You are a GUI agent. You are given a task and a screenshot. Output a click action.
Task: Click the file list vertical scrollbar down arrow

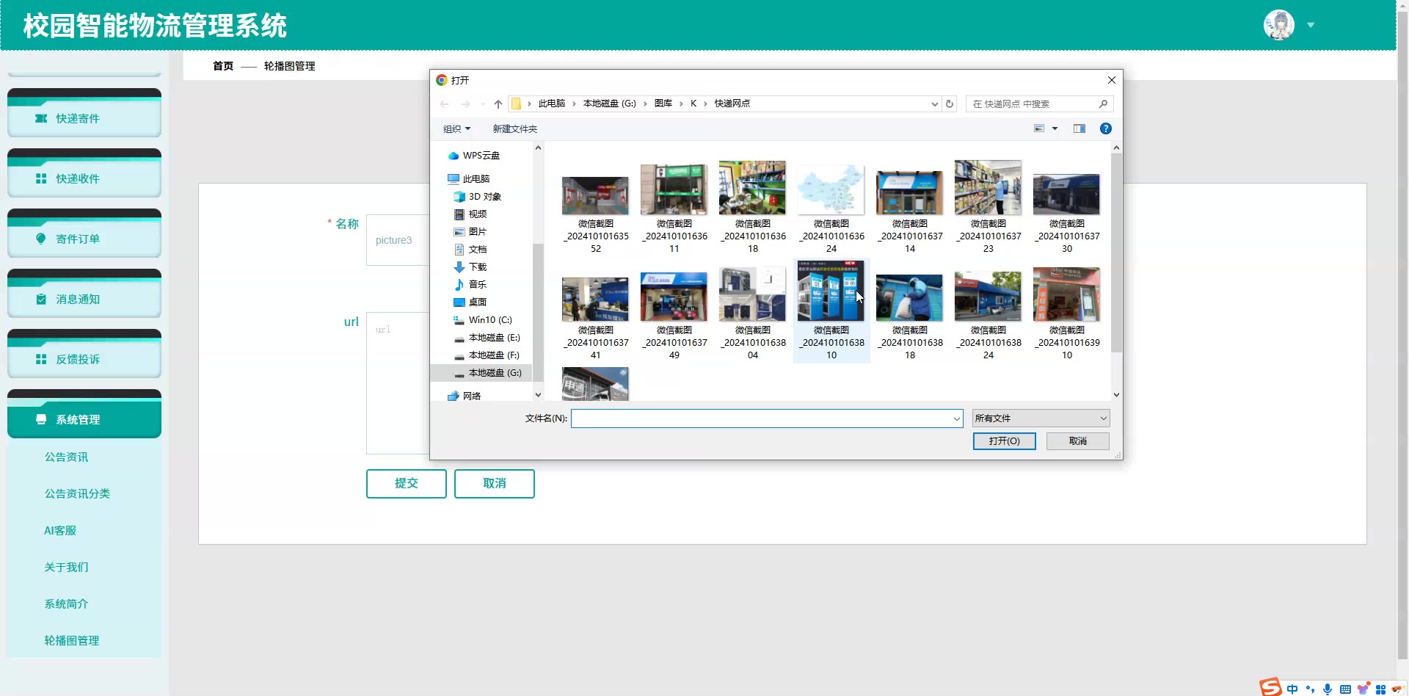point(1116,395)
